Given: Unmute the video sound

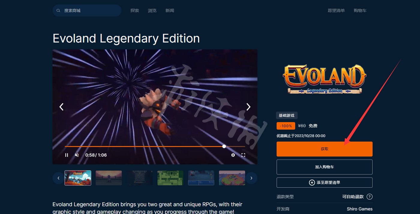Looking at the screenshot, I should pos(77,155).
